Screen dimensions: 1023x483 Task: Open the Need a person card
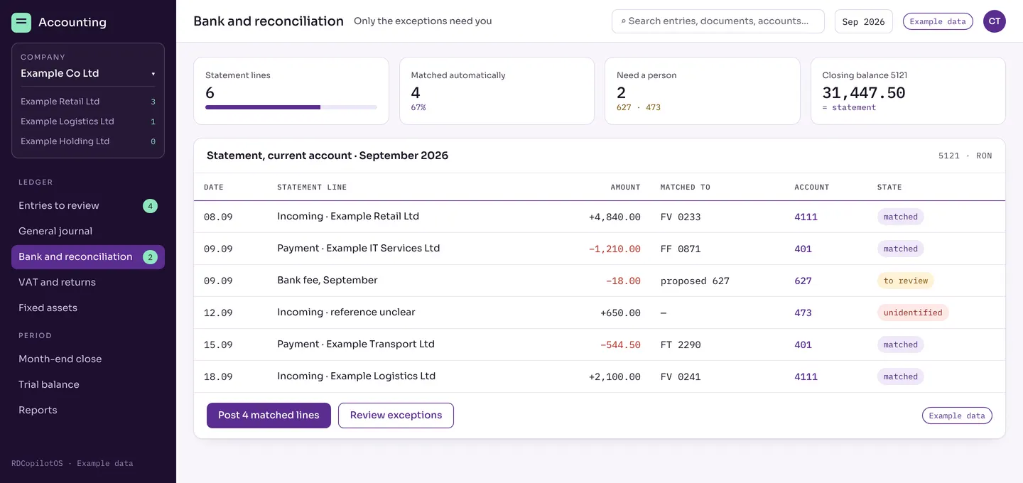click(702, 91)
